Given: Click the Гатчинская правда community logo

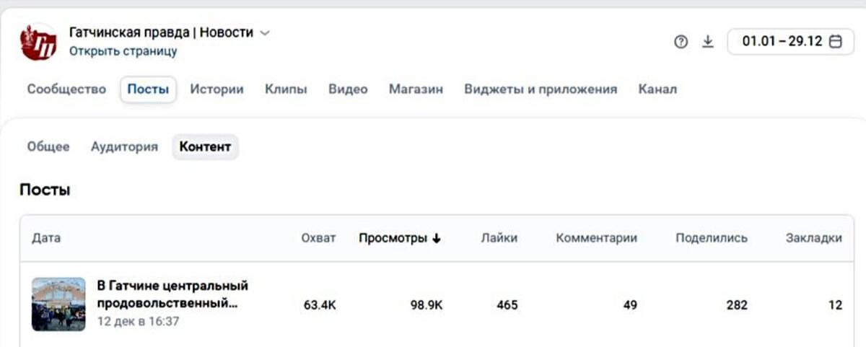Looking at the screenshot, I should coord(39,43).
